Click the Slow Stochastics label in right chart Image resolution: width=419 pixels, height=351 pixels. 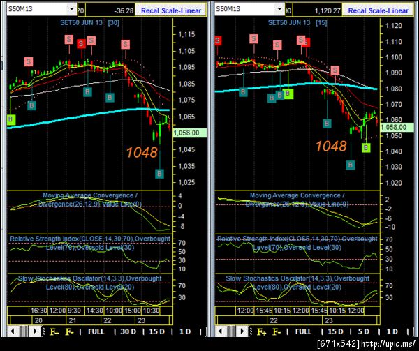297,283
